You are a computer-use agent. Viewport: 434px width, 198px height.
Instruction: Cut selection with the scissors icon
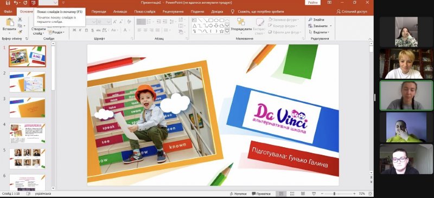pos(20,19)
